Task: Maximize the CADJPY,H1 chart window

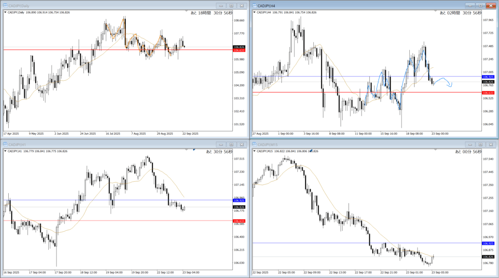Action: pos(231,145)
